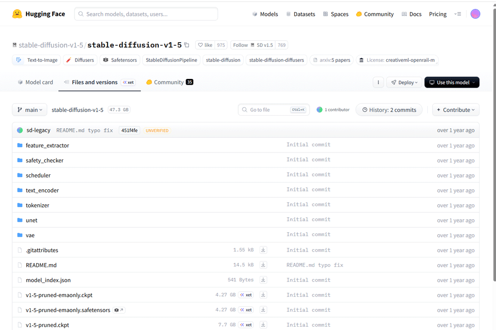This screenshot has height=330, width=496.
Task: Open commit hash 451f4fe
Action: click(129, 130)
